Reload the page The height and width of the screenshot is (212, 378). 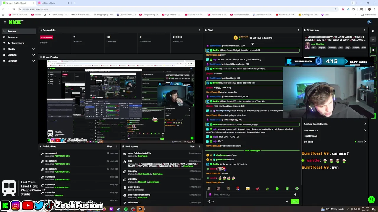(14, 9)
